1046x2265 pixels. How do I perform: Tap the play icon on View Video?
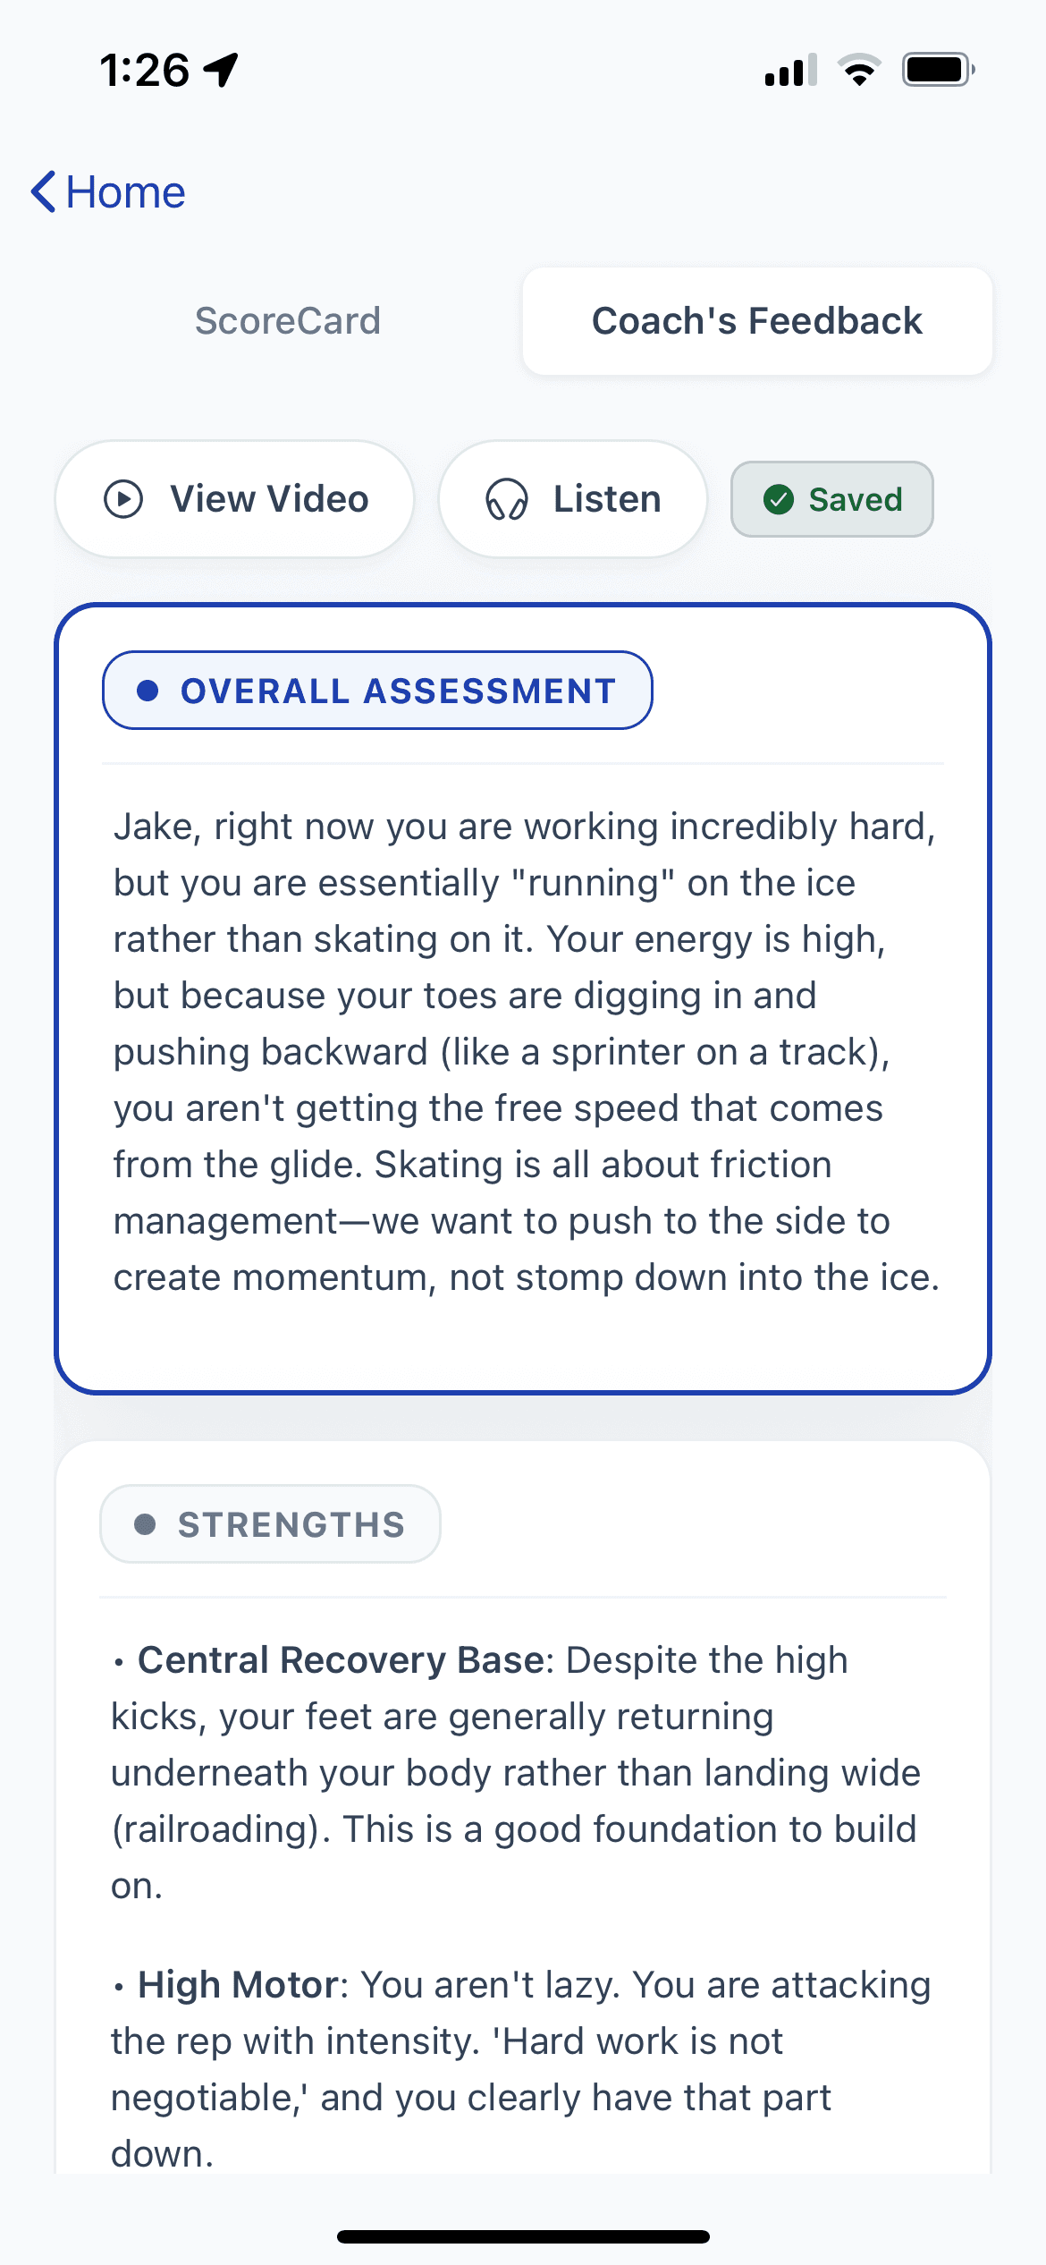coord(124,499)
